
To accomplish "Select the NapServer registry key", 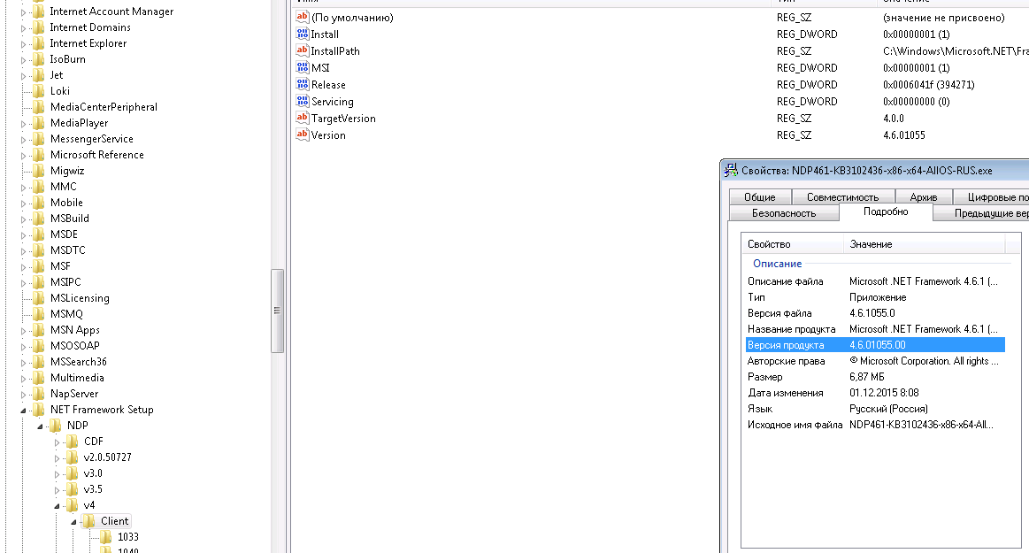I will coord(74,394).
